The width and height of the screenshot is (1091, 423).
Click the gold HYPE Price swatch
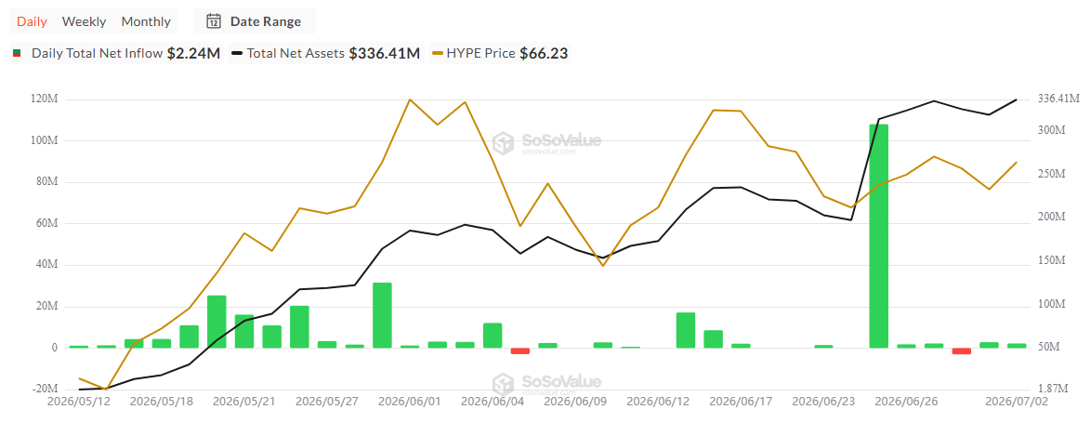pyautogui.click(x=437, y=54)
